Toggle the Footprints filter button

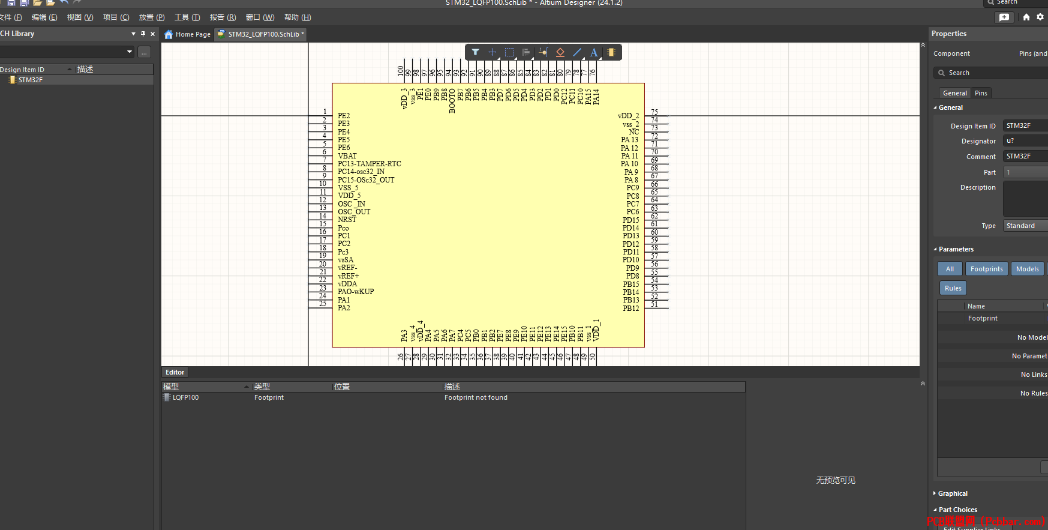[x=987, y=269]
